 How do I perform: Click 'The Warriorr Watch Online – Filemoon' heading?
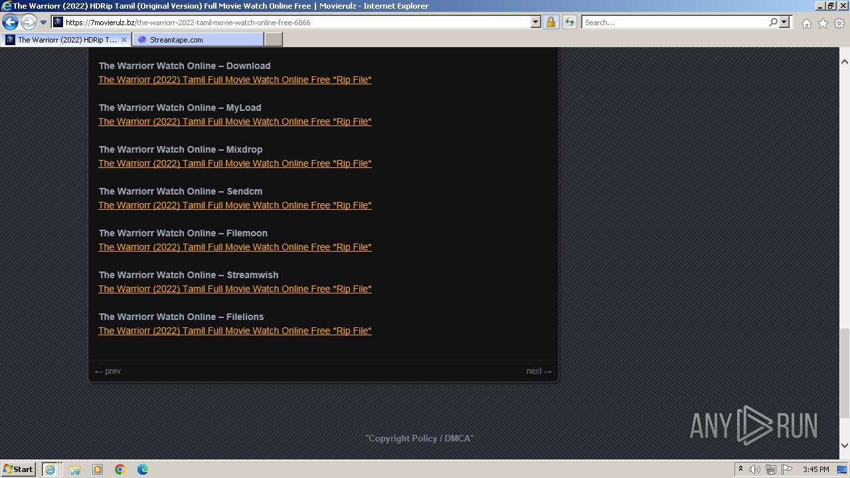[x=183, y=233]
